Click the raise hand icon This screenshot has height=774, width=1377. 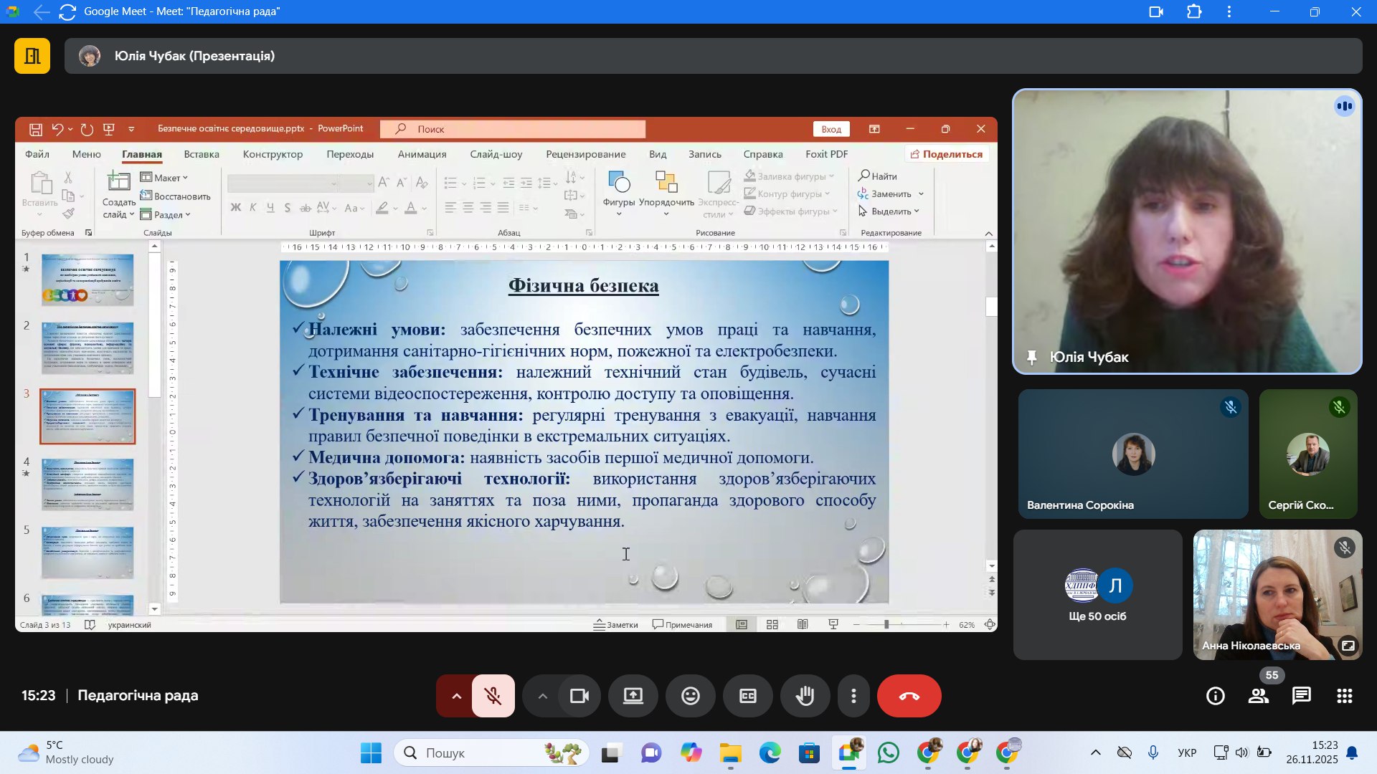[805, 696]
